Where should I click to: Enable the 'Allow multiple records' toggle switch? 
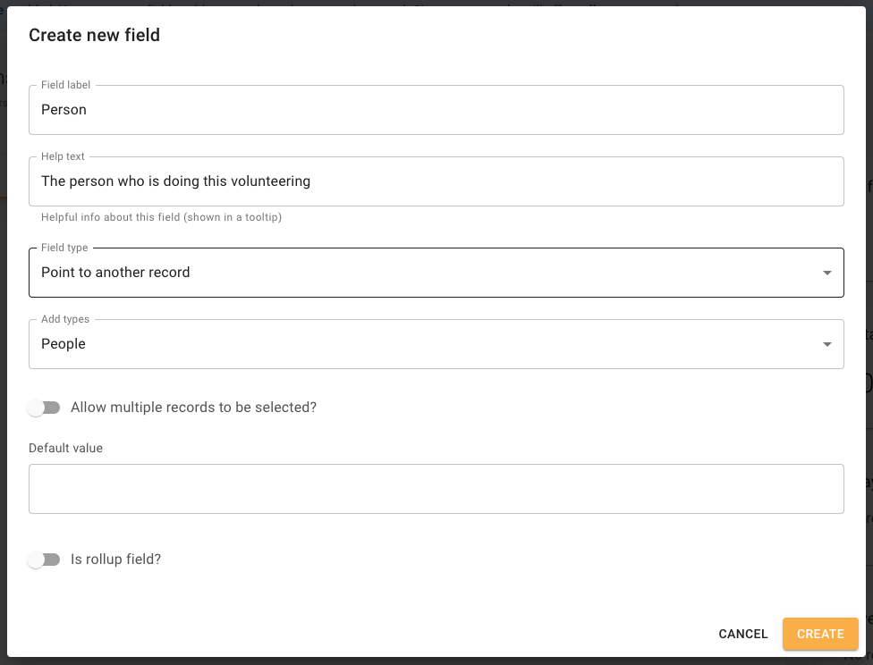coord(44,408)
